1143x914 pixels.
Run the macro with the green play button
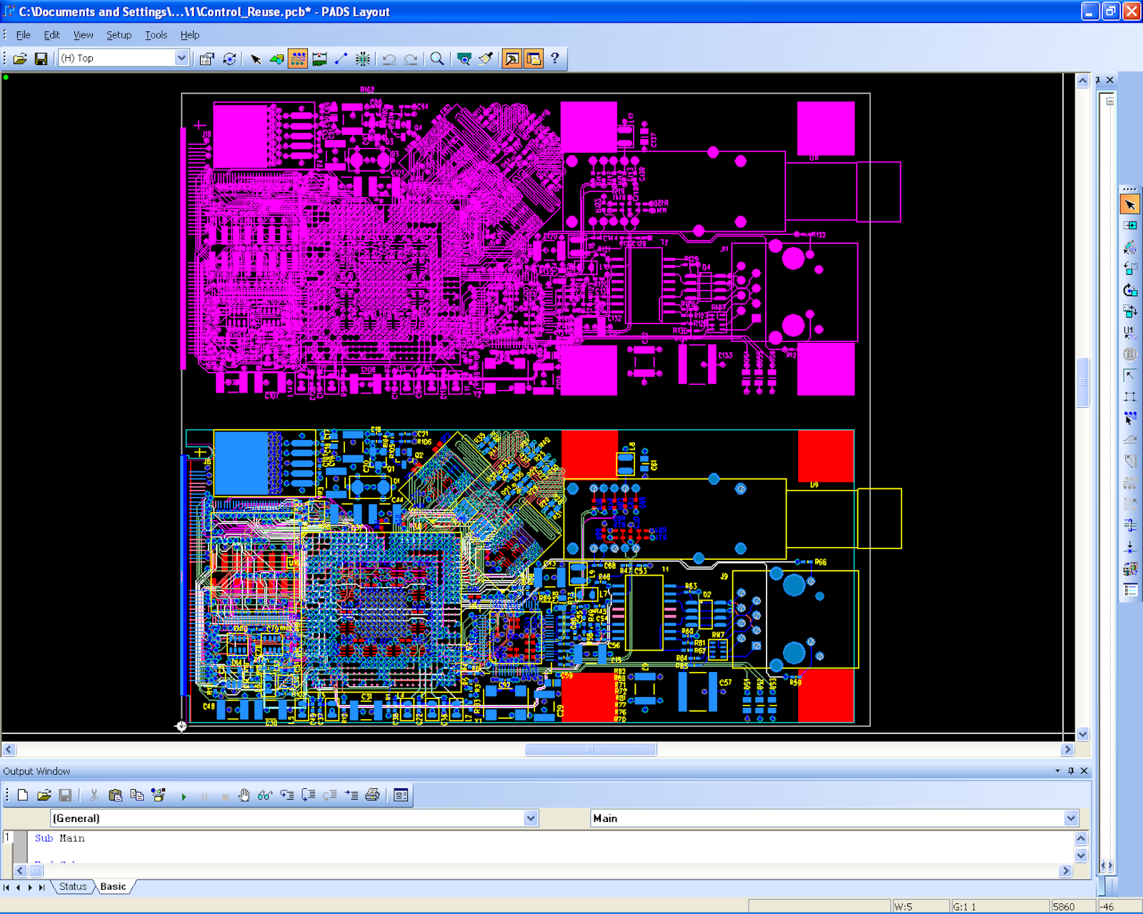click(x=184, y=795)
